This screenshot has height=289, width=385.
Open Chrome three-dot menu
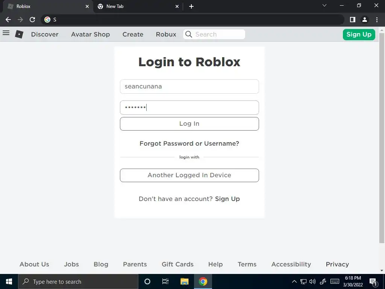point(377,20)
